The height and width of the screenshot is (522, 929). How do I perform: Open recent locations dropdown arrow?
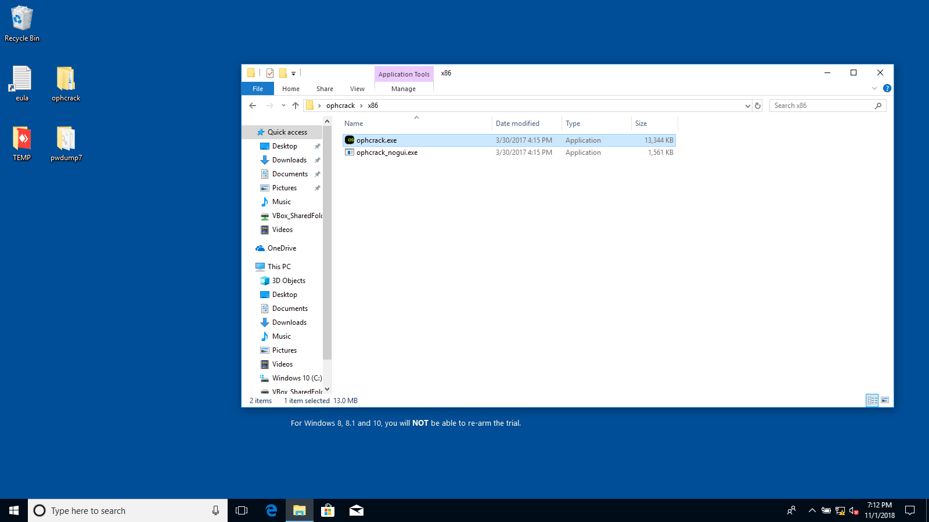(283, 106)
